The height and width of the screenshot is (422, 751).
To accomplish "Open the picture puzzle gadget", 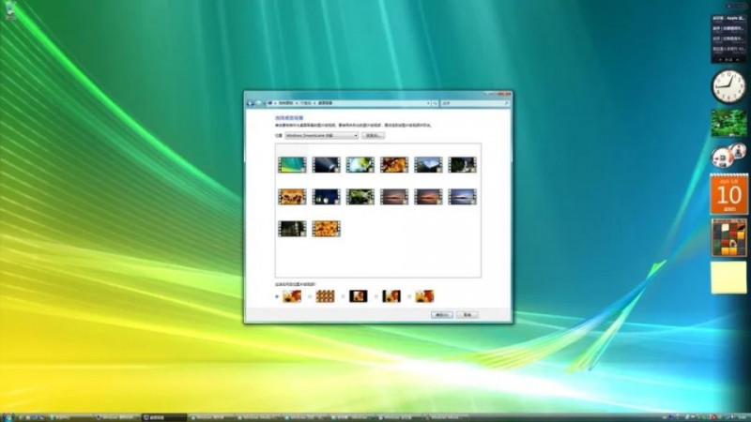I will click(x=728, y=237).
